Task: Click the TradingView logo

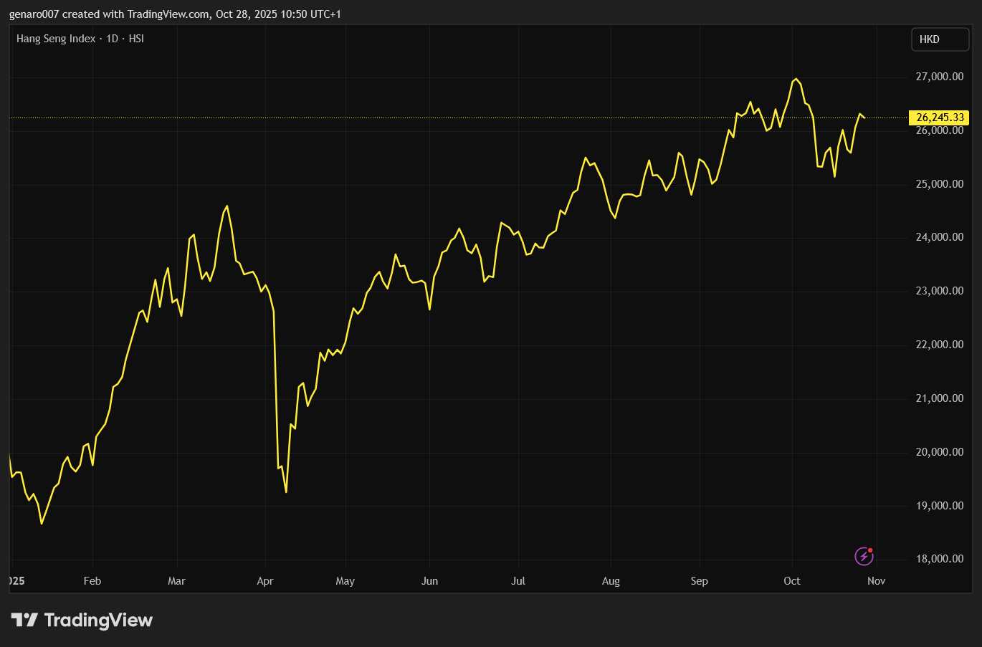Action: 82,620
